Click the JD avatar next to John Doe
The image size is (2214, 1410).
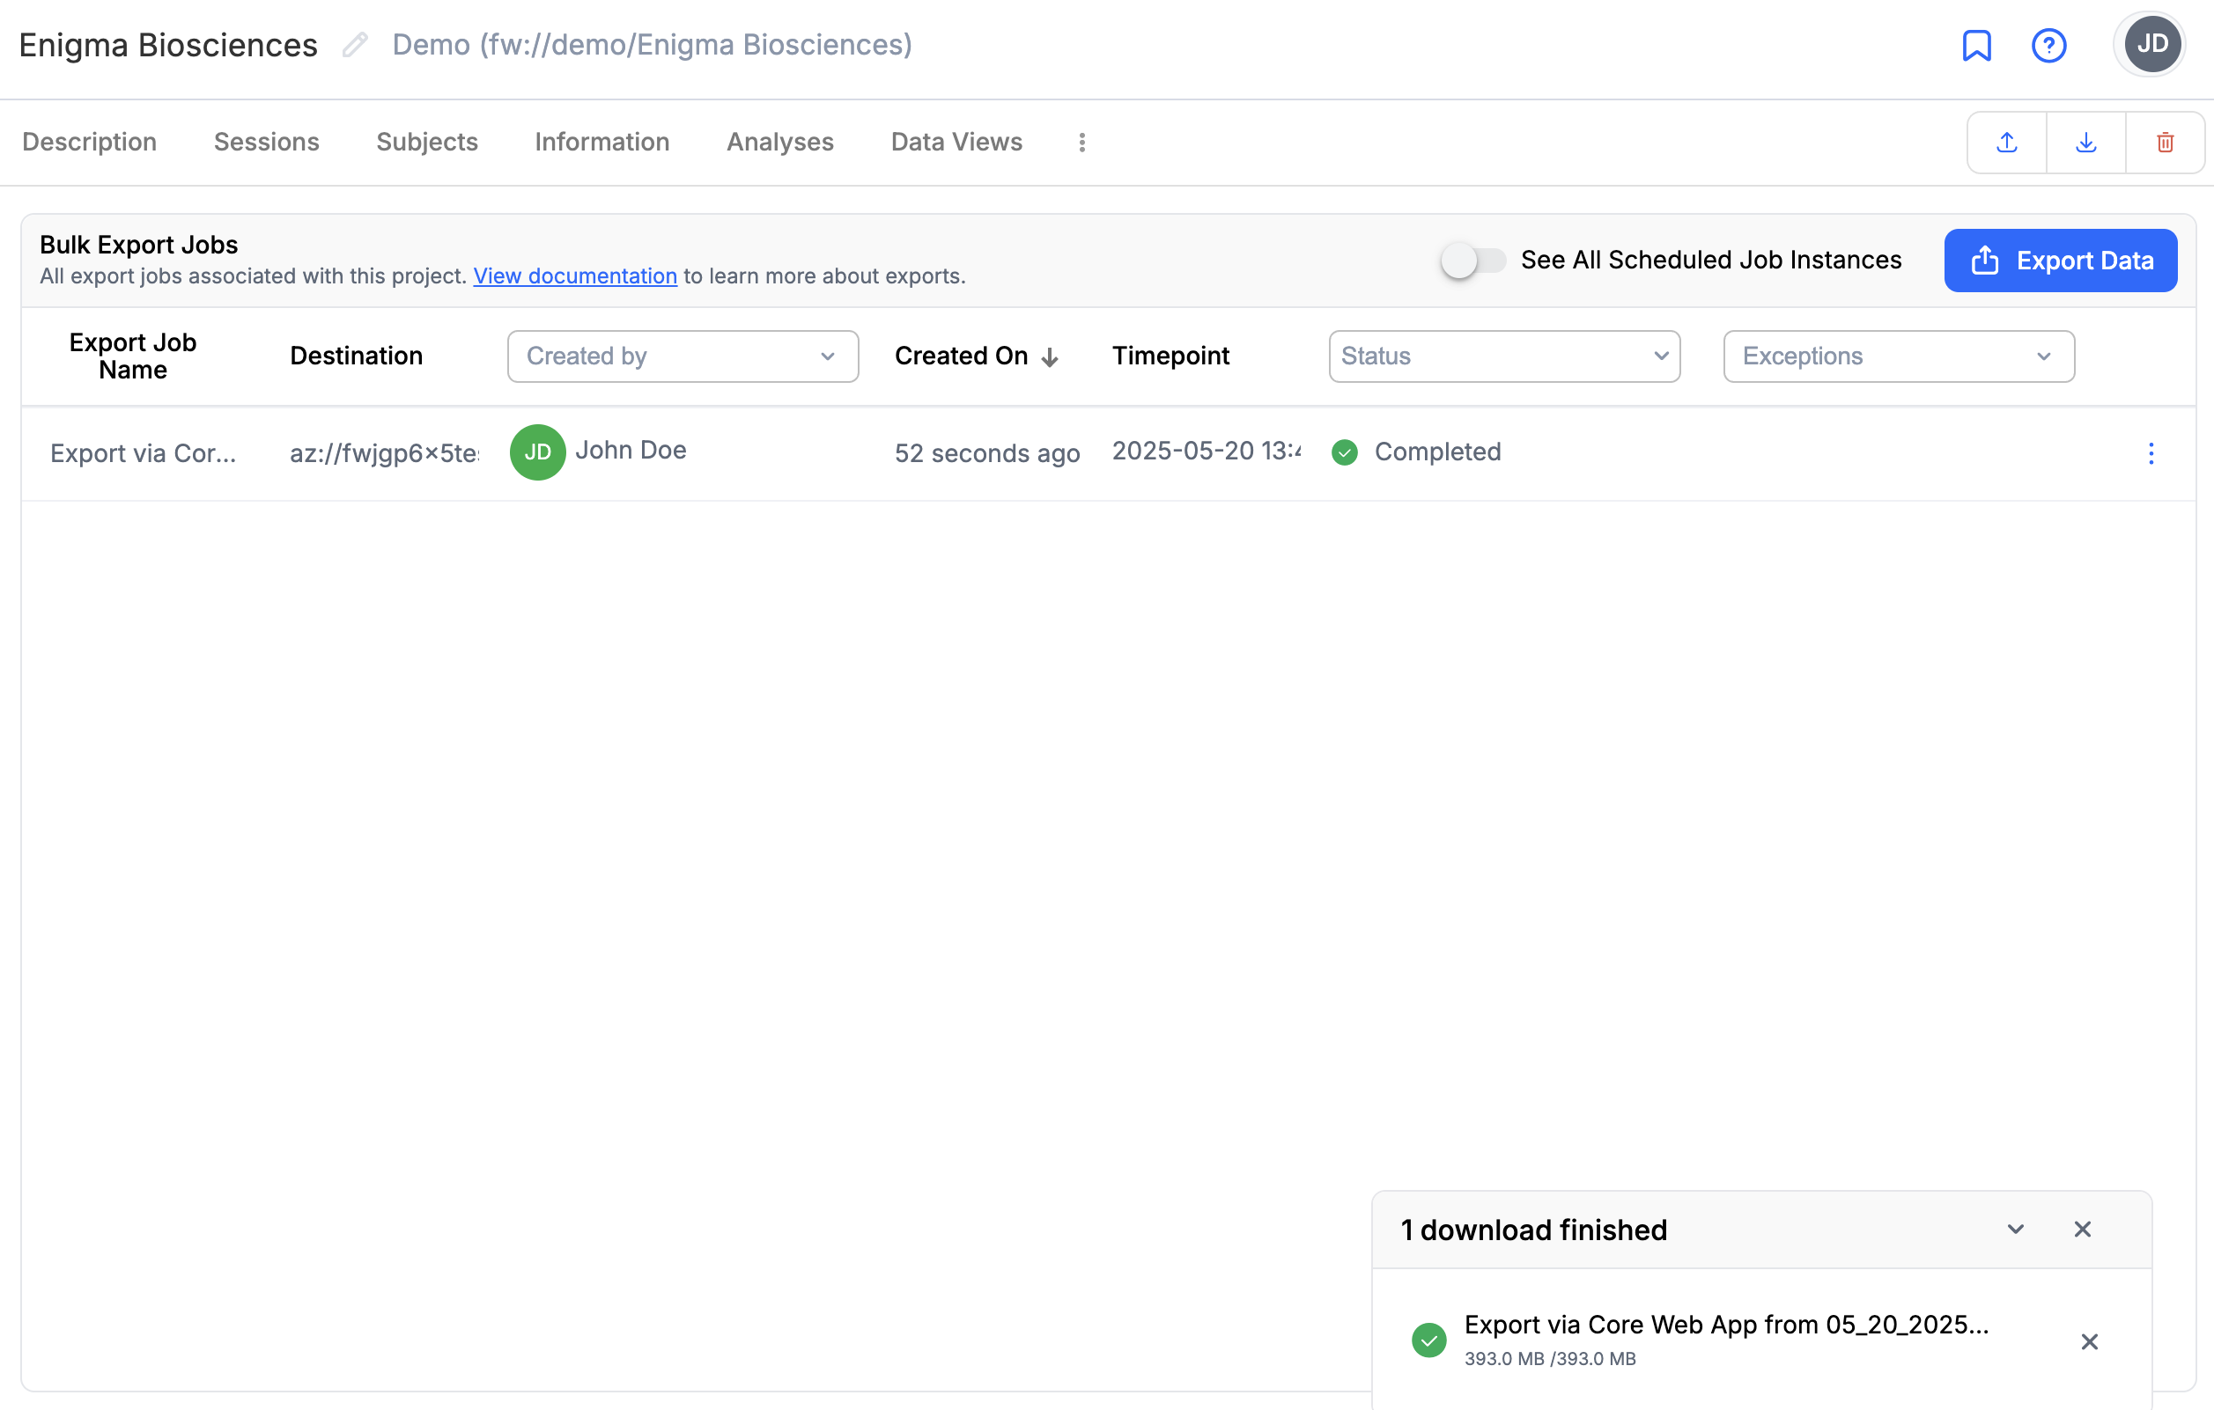(538, 452)
